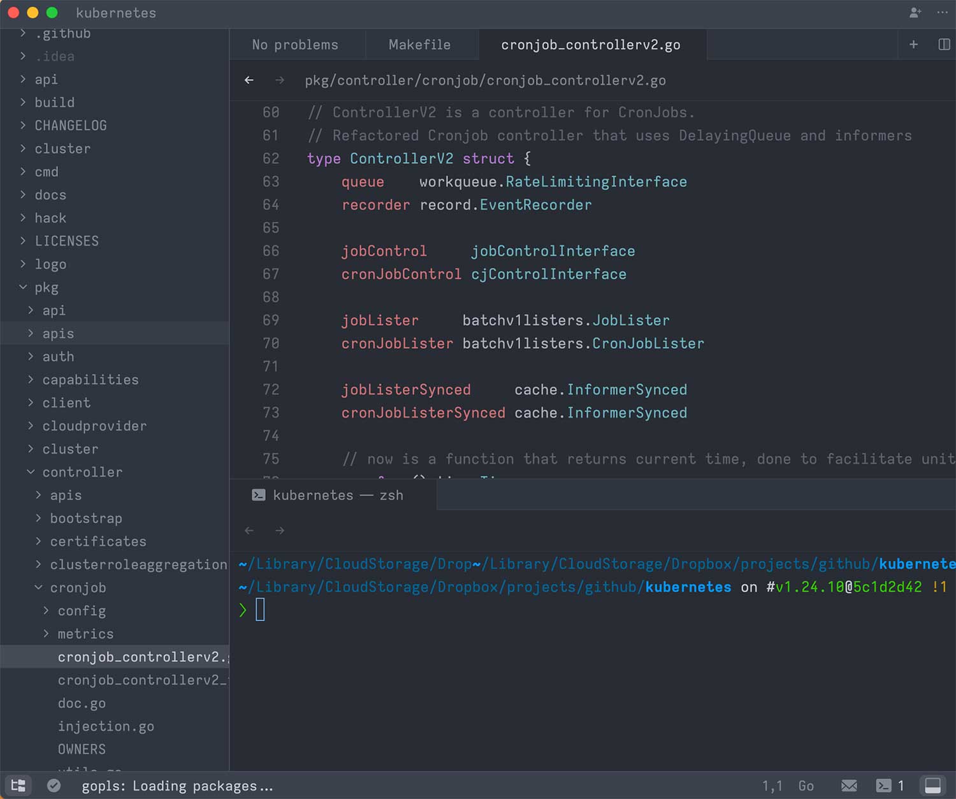
Task: Change the Go language mode in status bar
Action: (x=806, y=786)
